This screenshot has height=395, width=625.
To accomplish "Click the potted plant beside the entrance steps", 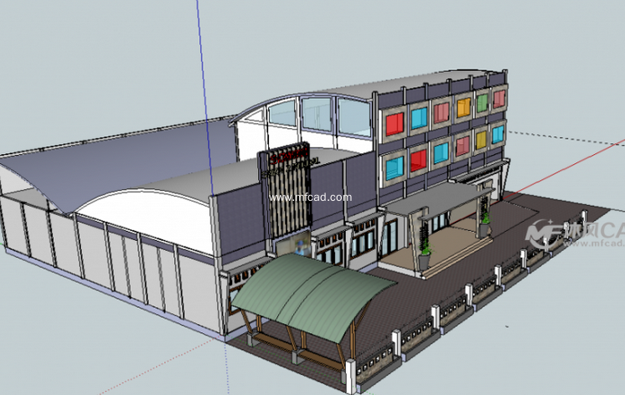I will 425,249.
